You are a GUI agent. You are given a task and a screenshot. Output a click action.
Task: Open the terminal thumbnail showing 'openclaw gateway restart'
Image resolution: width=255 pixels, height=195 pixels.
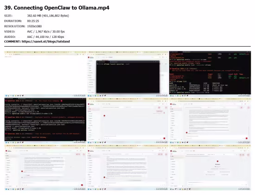[x=45, y=121]
